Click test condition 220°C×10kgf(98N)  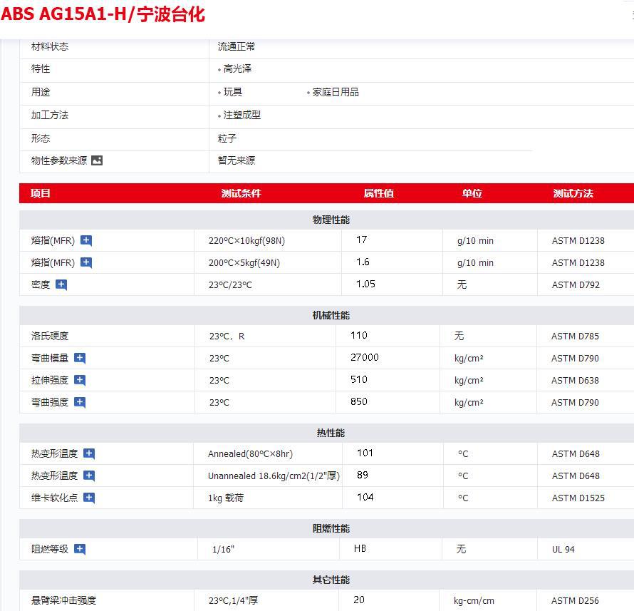pyautogui.click(x=246, y=241)
